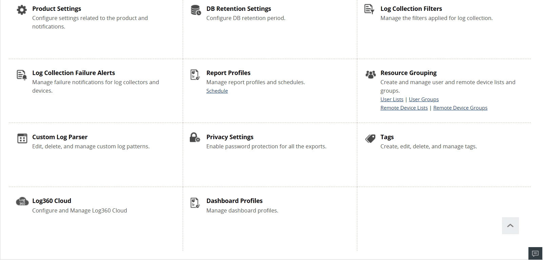Select Remote Device Lists
Screen dimensions: 543x260
click(x=404, y=108)
